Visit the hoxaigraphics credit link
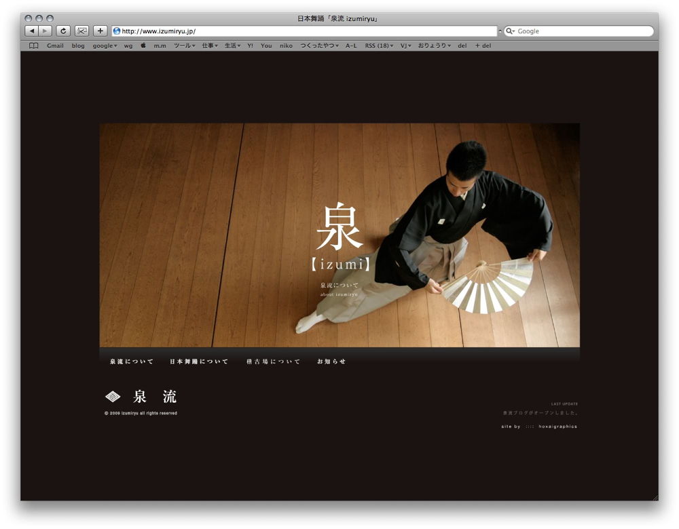The height and width of the screenshot is (529, 679). (557, 427)
